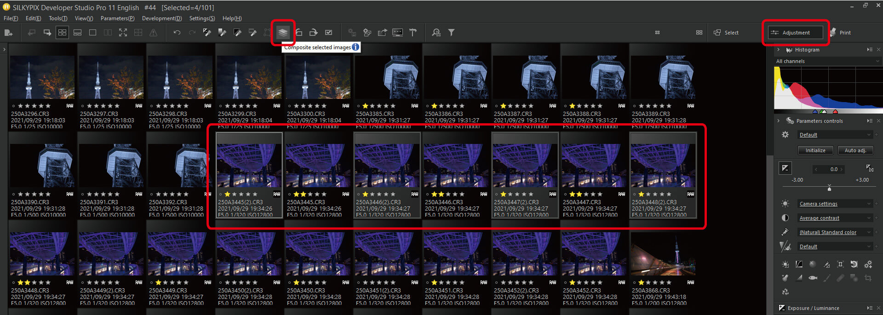Switch to the Adjustment section
Image resolution: width=883 pixels, height=315 pixels.
coord(796,33)
